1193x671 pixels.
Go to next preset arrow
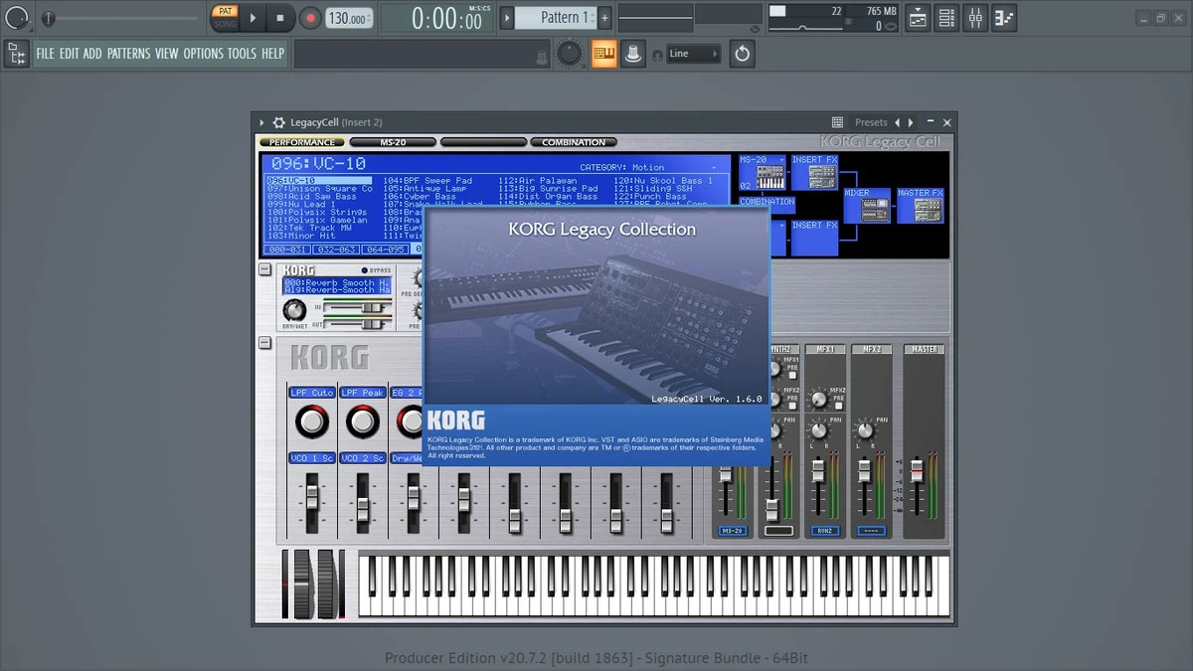[x=910, y=122]
